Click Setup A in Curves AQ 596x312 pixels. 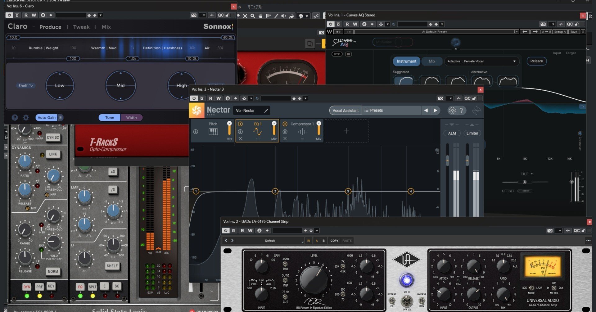pyautogui.click(x=560, y=32)
